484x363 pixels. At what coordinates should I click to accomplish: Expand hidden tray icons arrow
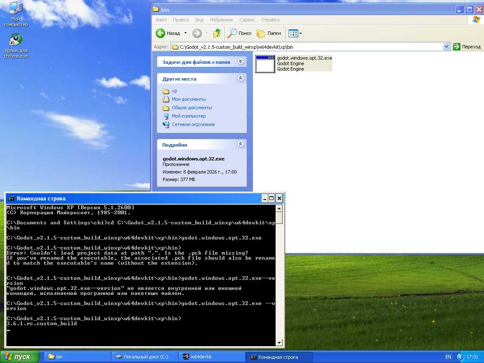[460, 357]
